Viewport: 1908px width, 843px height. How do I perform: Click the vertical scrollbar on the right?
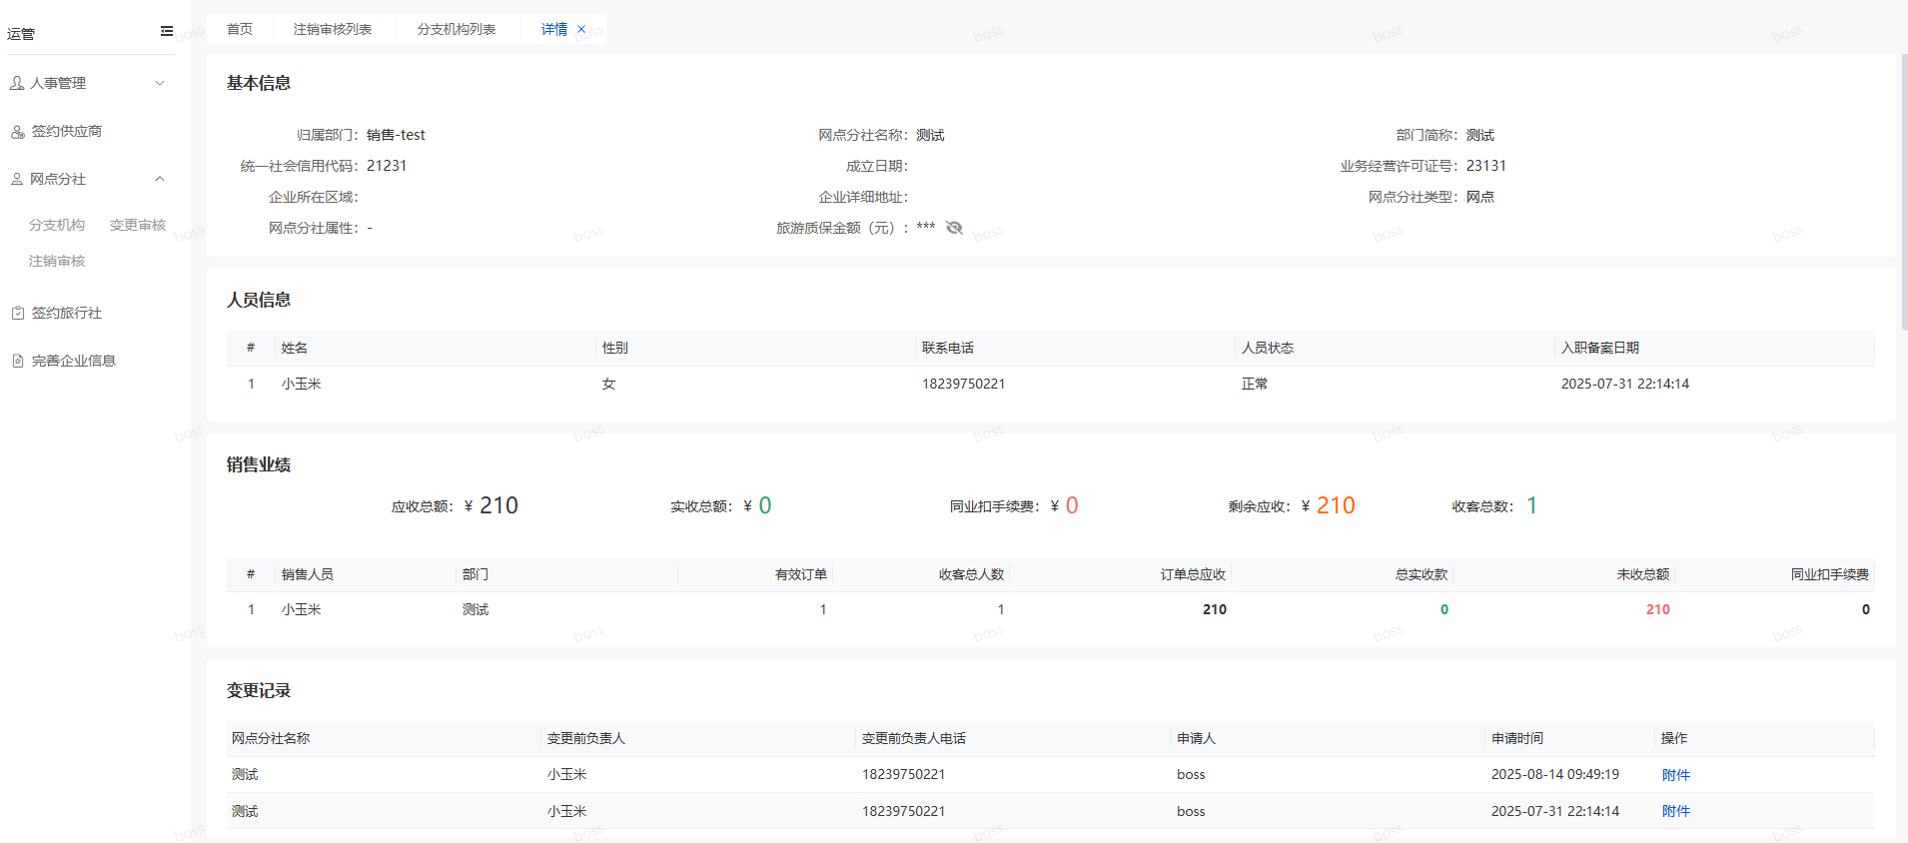[x=1903, y=190]
